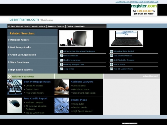Click the COMING SOON to REGISTER.COM link
This screenshot has height=125, width=167.
[137, 2]
